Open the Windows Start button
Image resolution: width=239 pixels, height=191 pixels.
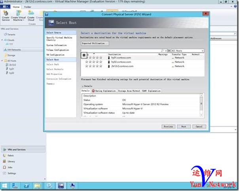pos(5,186)
